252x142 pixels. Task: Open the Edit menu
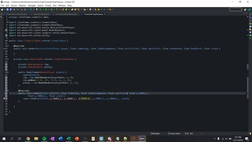coord(7,6)
